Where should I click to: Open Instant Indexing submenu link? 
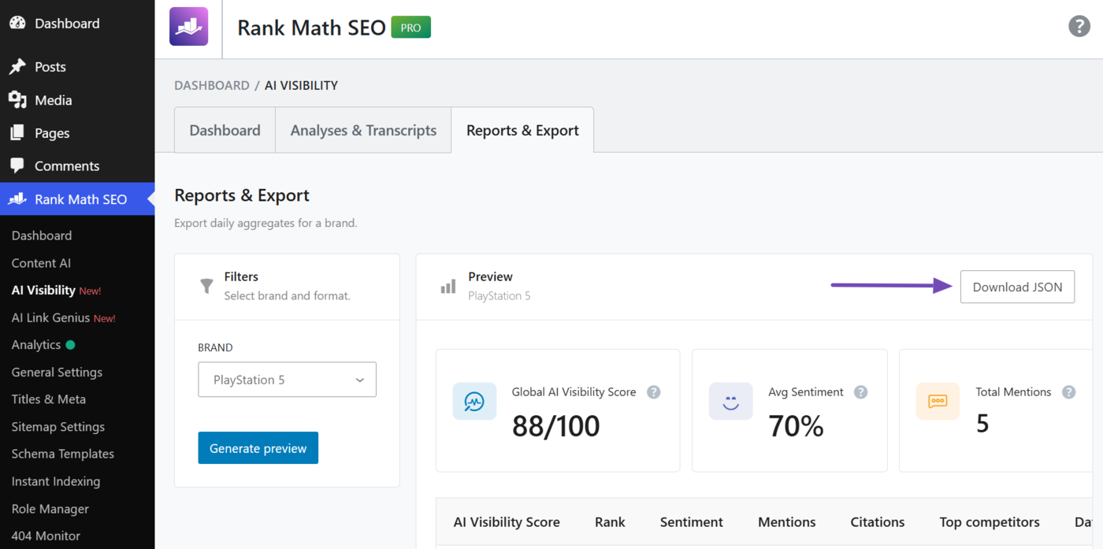click(x=56, y=481)
